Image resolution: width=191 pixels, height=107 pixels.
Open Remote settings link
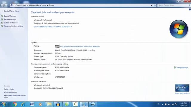click(x=10, y=19)
